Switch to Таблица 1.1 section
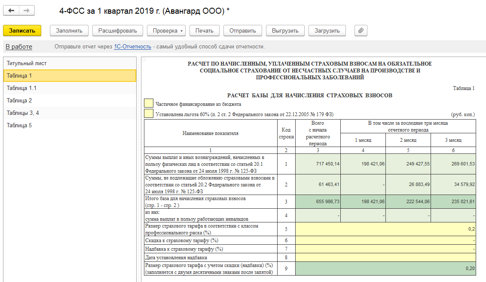 tap(21, 88)
